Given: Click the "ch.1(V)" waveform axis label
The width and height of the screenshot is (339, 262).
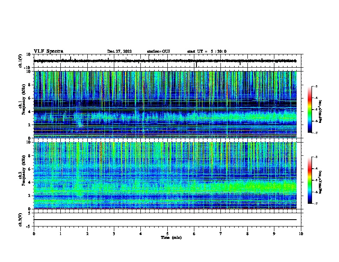Looking at the screenshot, I should click(x=21, y=61).
